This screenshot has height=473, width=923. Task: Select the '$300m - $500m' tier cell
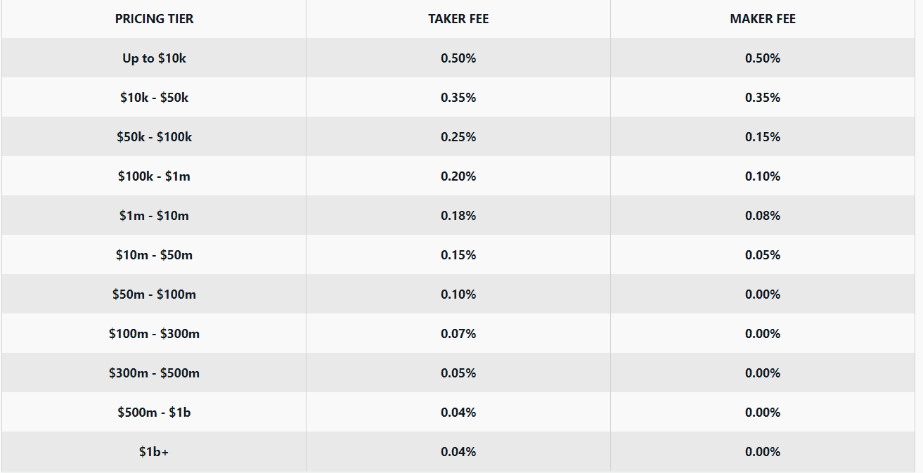(x=154, y=373)
